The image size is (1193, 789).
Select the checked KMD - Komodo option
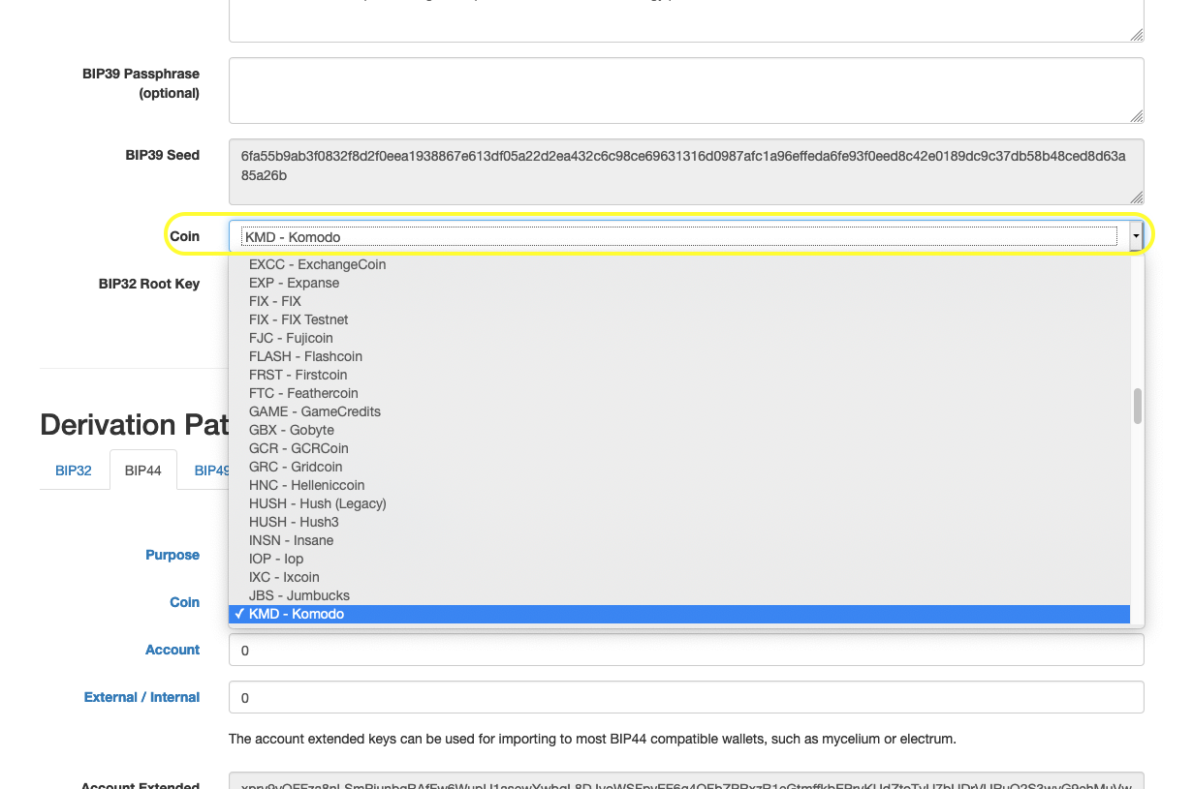[x=679, y=614]
